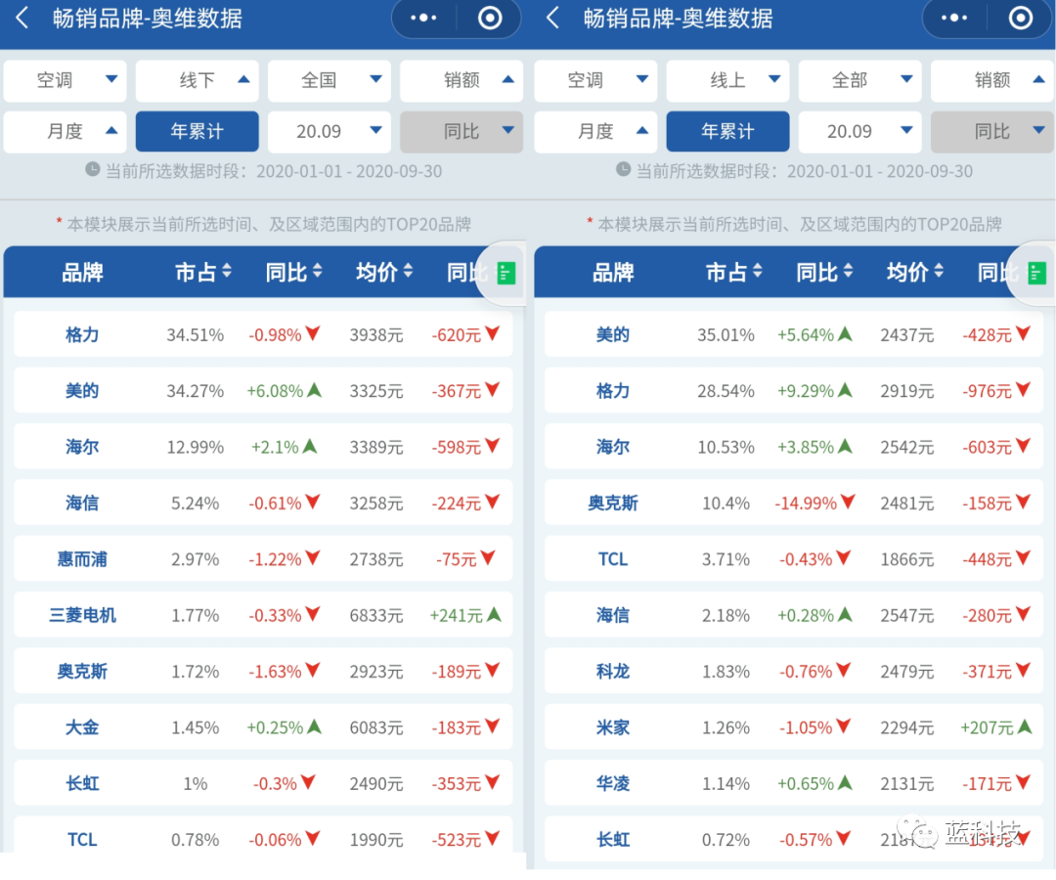Select 6083元 price of 大金
This screenshot has height=880, width=1056.
coord(376,727)
